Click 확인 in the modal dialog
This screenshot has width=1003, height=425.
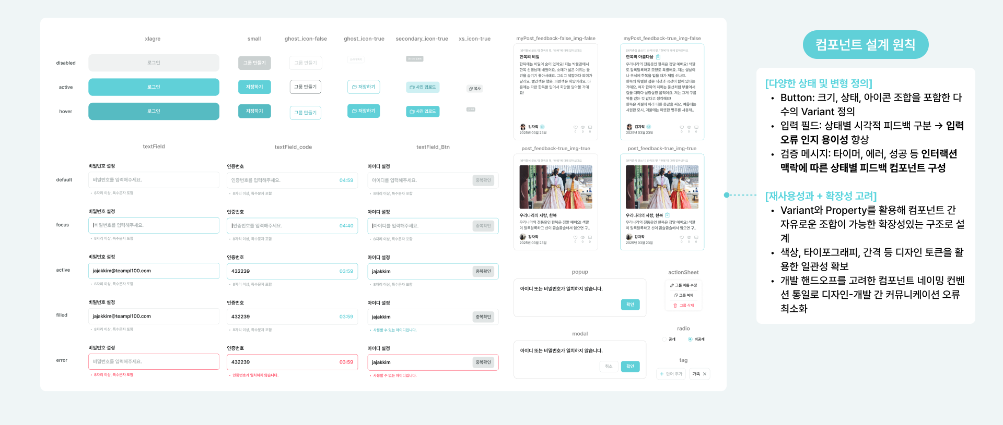[x=630, y=367]
